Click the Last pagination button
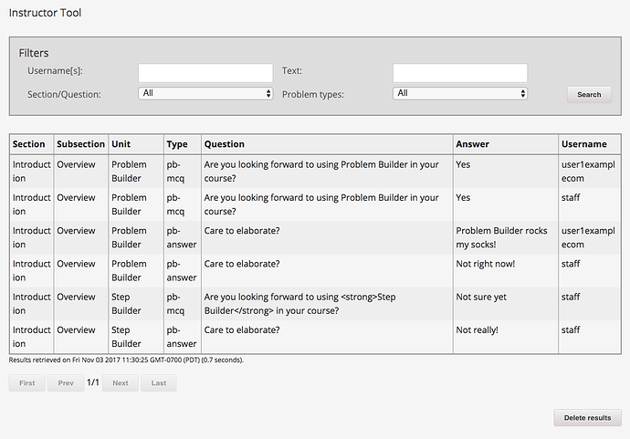 click(x=159, y=383)
